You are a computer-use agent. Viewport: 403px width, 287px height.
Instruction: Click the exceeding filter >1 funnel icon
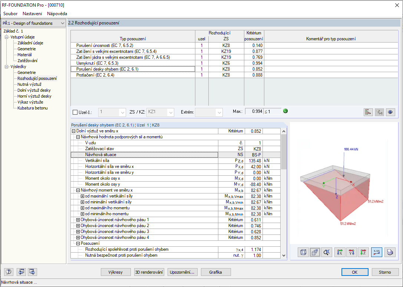pos(379,112)
